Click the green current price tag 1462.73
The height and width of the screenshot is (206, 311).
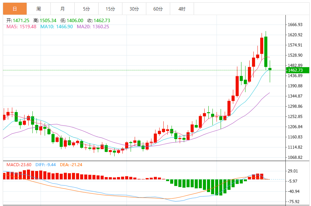[x=297, y=70]
